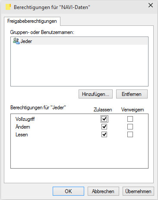Open the Hinzufügen... dialog

(95, 94)
